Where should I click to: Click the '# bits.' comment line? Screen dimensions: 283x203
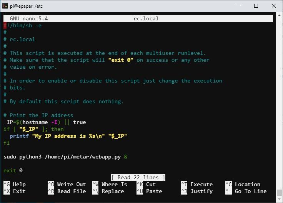15,87
